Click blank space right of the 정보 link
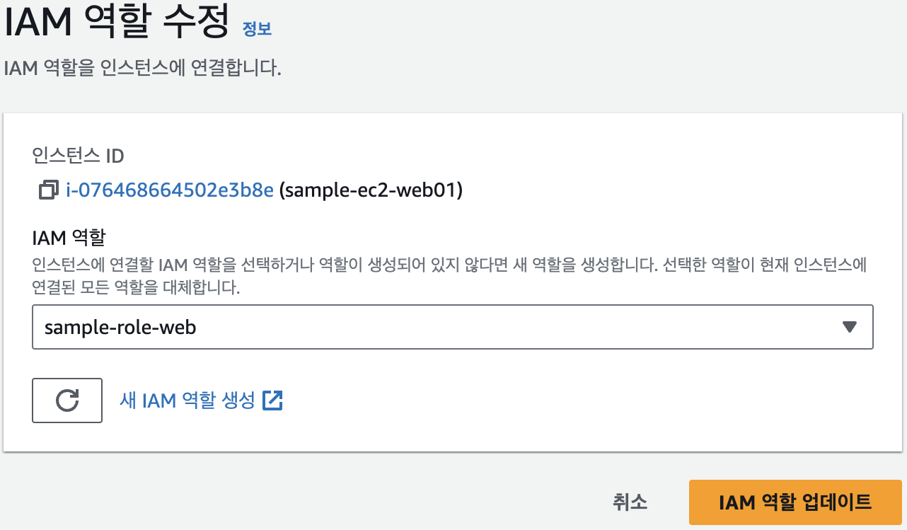This screenshot has width=907, height=530. pos(566,29)
